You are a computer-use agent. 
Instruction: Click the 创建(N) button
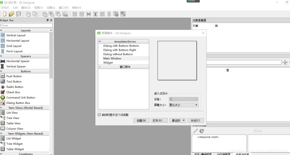(x=141, y=121)
